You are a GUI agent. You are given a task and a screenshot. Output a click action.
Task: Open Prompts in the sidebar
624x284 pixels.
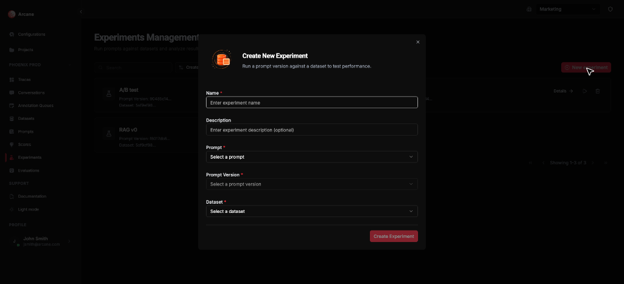[26, 131]
